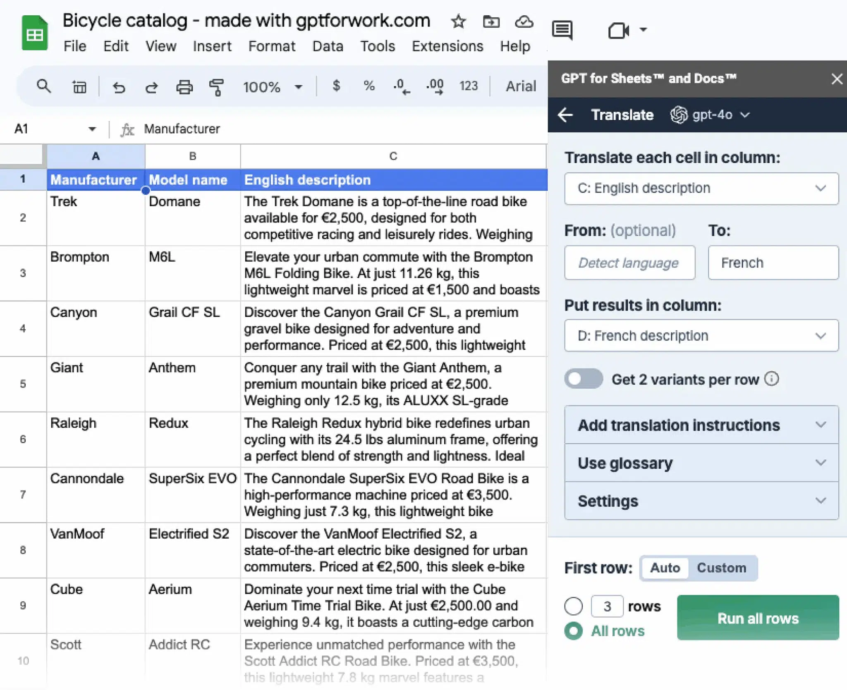Open the Help menu
This screenshot has height=690, width=847.
[x=515, y=46]
